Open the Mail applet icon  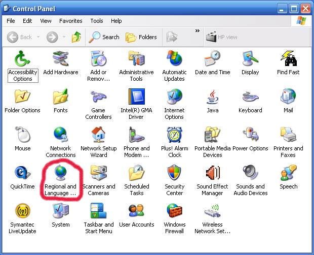(288, 97)
